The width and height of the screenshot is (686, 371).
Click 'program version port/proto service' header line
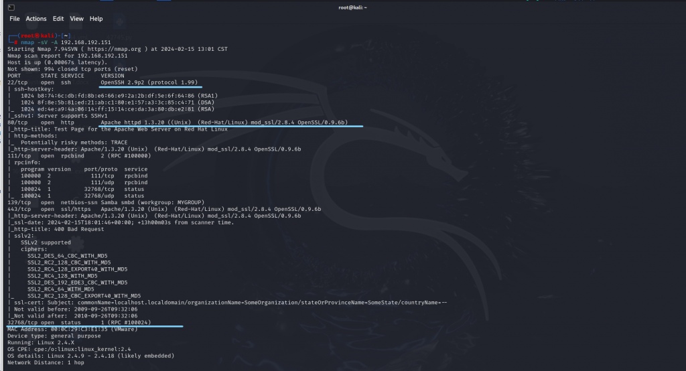click(x=84, y=169)
